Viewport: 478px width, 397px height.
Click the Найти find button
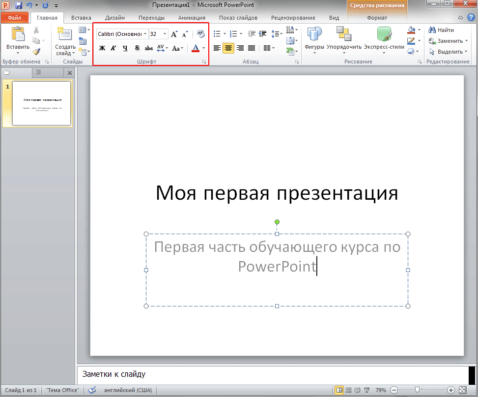click(x=441, y=30)
